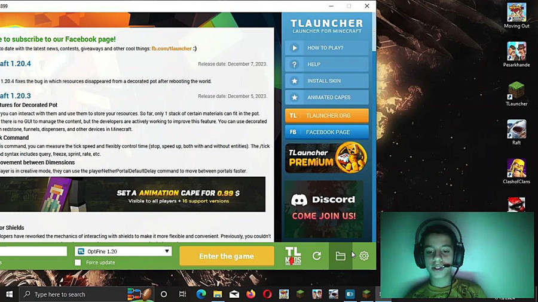
Task: Open the game folder icon
Action: tap(340, 256)
